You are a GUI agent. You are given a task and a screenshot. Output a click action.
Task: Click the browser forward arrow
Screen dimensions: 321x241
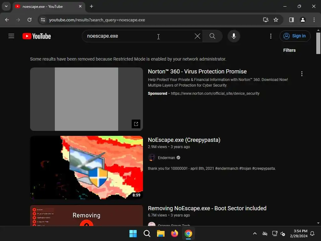(18, 20)
